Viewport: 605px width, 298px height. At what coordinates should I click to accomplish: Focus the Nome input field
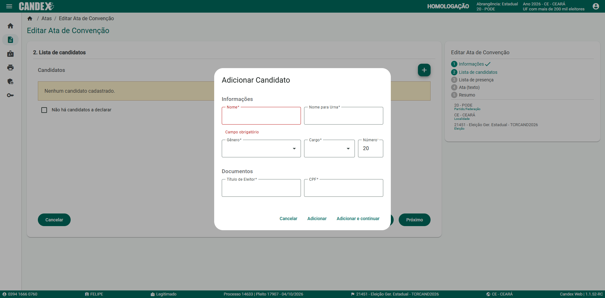point(261,116)
